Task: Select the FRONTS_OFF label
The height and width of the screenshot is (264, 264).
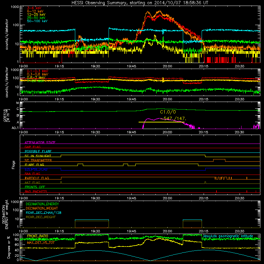Action: (35, 187)
